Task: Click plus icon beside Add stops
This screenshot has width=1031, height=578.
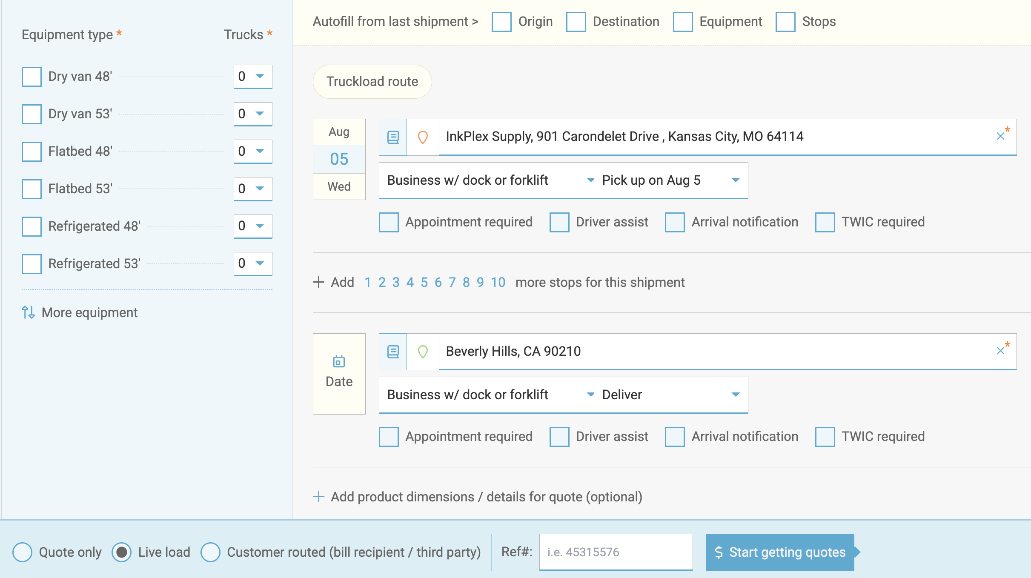Action: [318, 282]
